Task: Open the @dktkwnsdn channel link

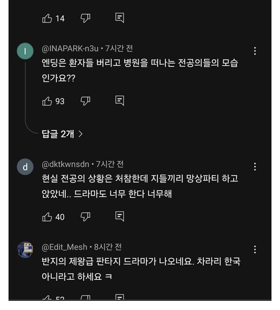Action: [66, 164]
